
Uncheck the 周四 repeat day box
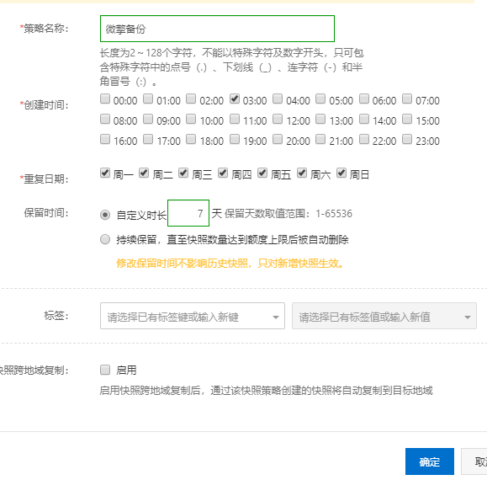tap(223, 173)
